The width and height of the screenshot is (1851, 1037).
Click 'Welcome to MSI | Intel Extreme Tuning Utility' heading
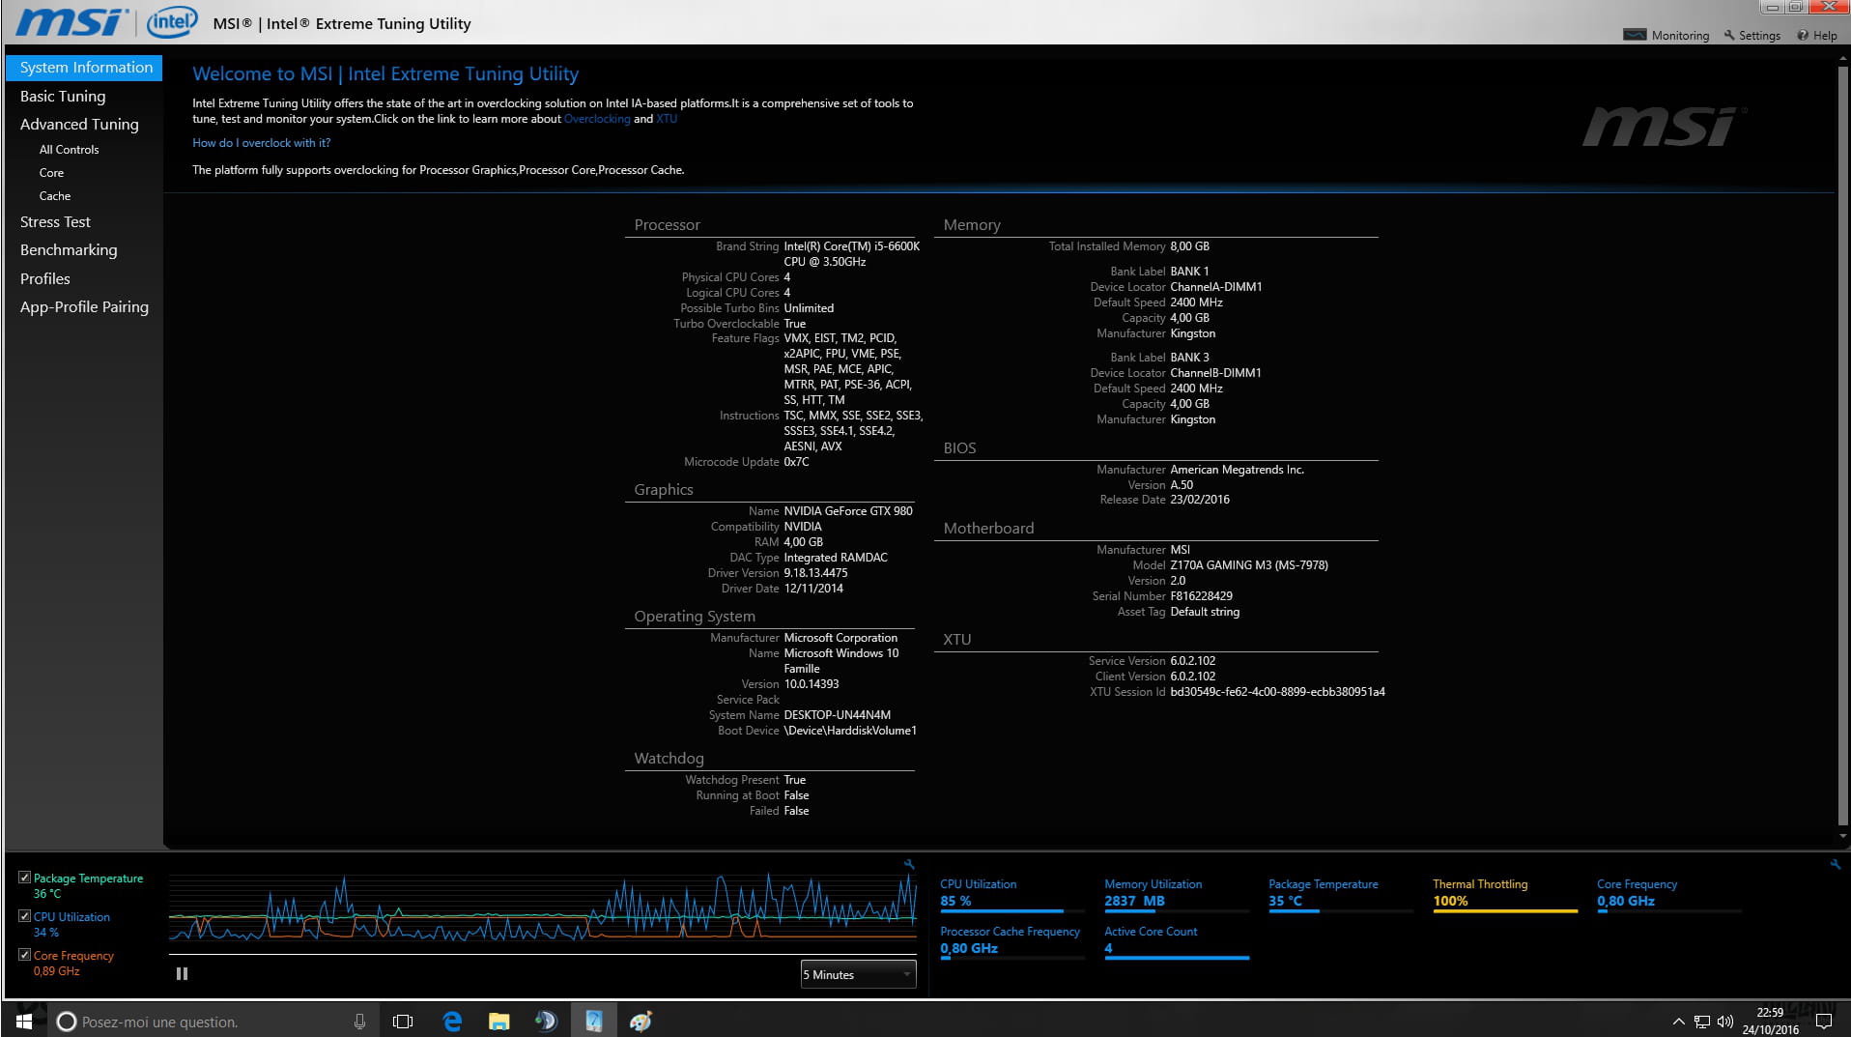(x=385, y=74)
